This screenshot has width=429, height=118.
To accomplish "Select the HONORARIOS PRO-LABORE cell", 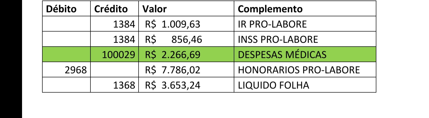I will pos(305,70).
